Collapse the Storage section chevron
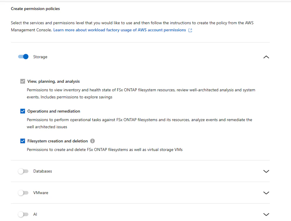Viewport: 291px width, 221px height. point(266,57)
